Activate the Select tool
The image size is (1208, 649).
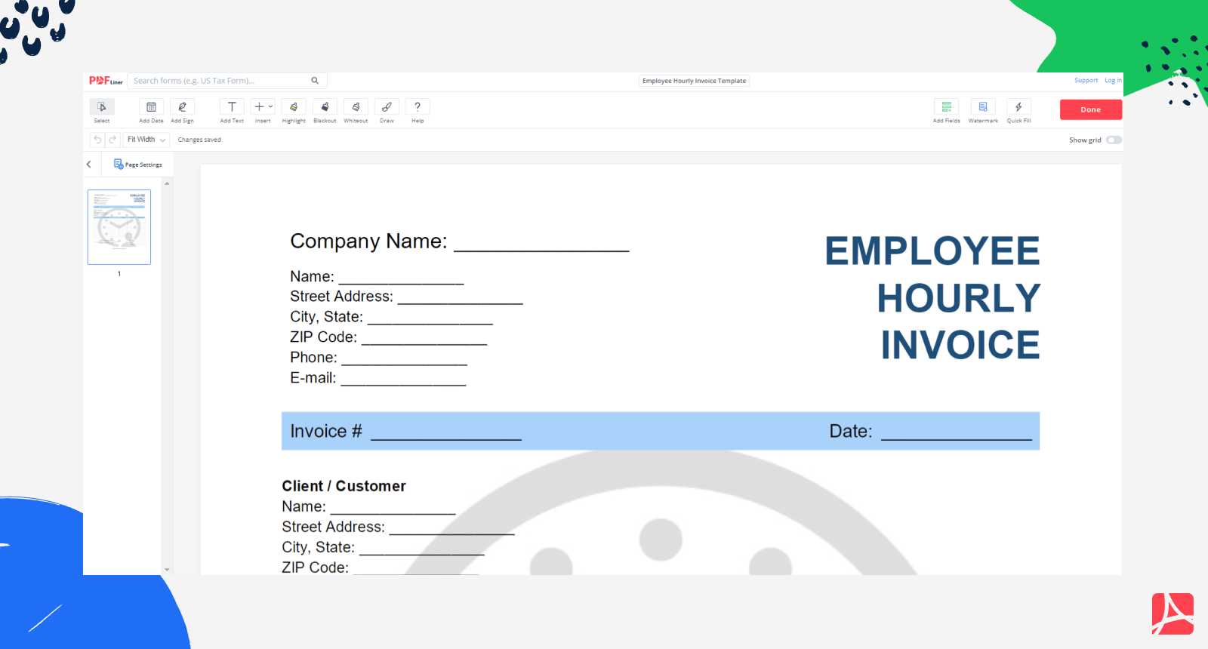[102, 110]
